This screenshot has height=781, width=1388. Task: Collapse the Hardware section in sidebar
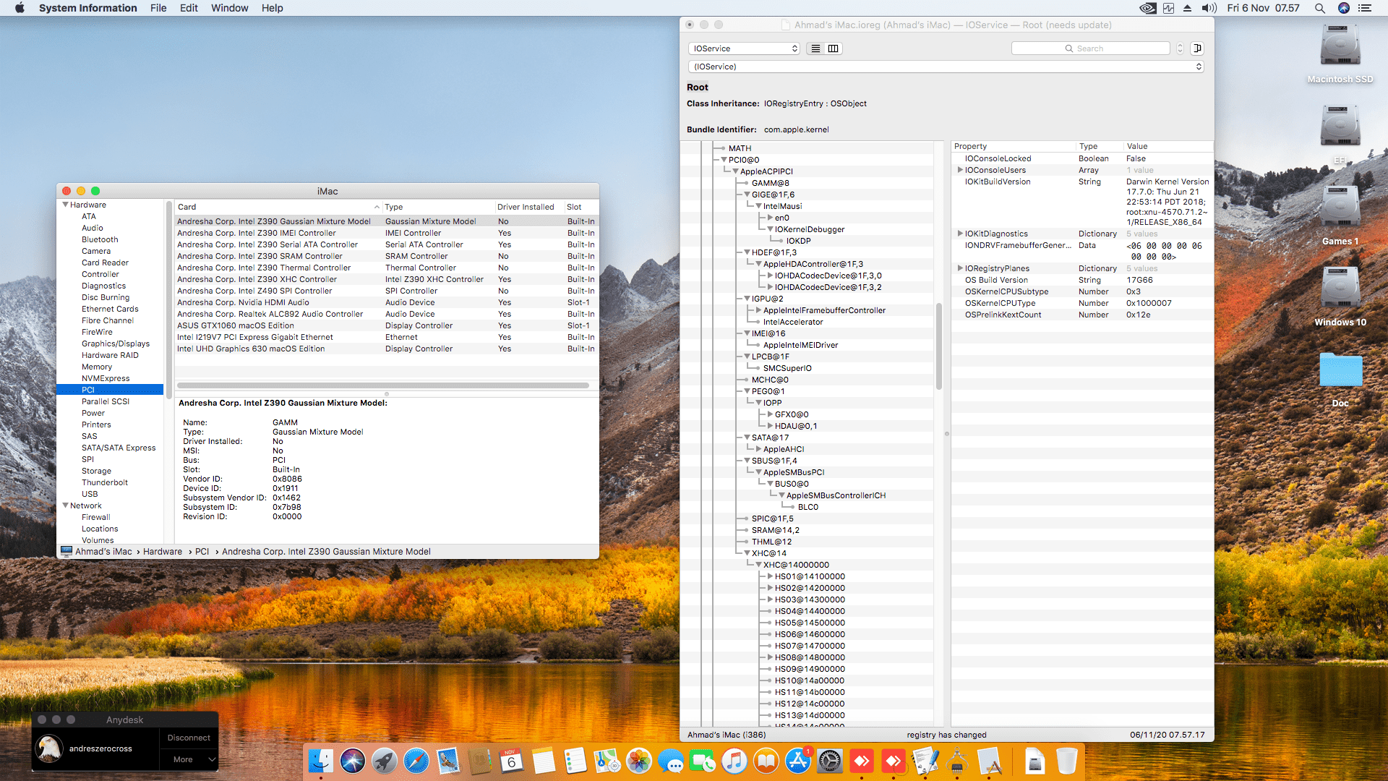66,205
